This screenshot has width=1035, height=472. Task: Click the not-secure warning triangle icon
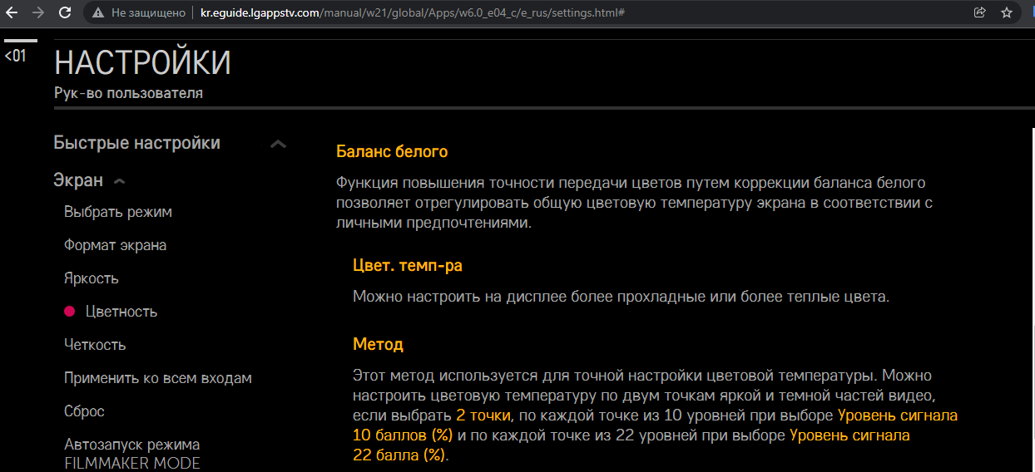point(98,13)
